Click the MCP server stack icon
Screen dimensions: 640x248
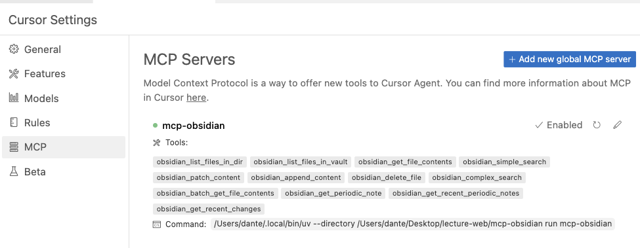click(x=14, y=147)
